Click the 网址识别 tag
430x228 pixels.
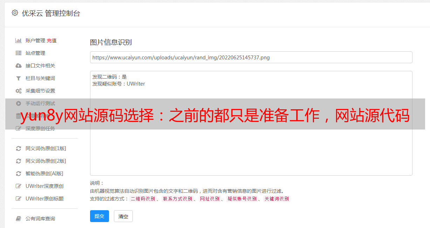pos(210,199)
